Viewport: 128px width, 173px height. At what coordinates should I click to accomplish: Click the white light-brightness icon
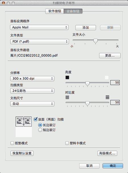107,78
